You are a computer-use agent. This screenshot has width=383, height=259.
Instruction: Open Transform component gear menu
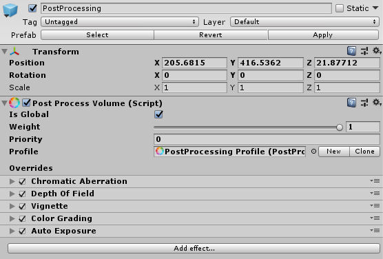click(377, 51)
